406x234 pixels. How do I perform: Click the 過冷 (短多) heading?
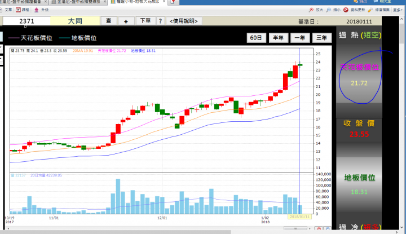tap(360, 227)
